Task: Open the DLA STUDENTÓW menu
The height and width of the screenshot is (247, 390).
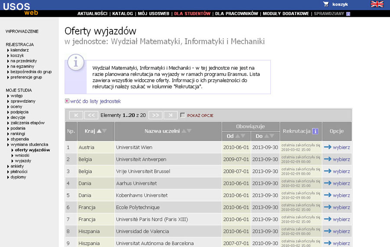Action: point(192,14)
